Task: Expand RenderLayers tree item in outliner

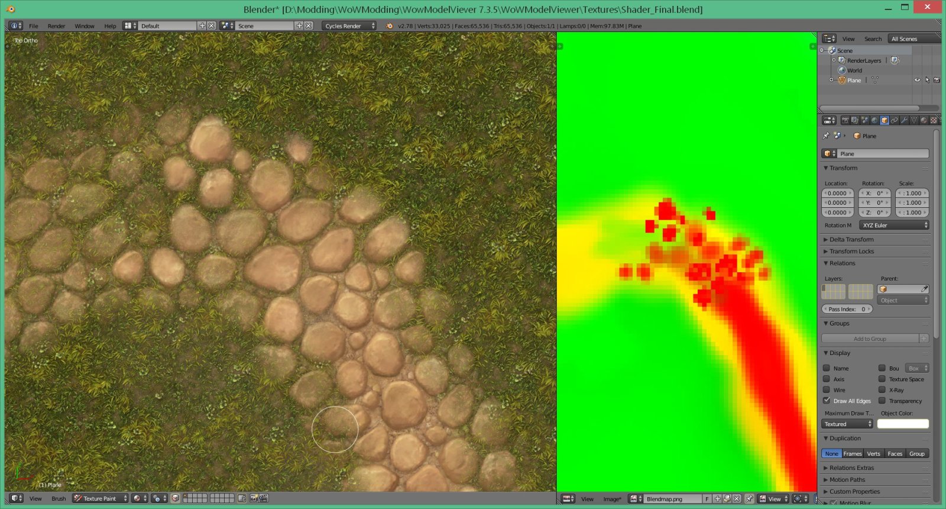Action: click(x=834, y=60)
